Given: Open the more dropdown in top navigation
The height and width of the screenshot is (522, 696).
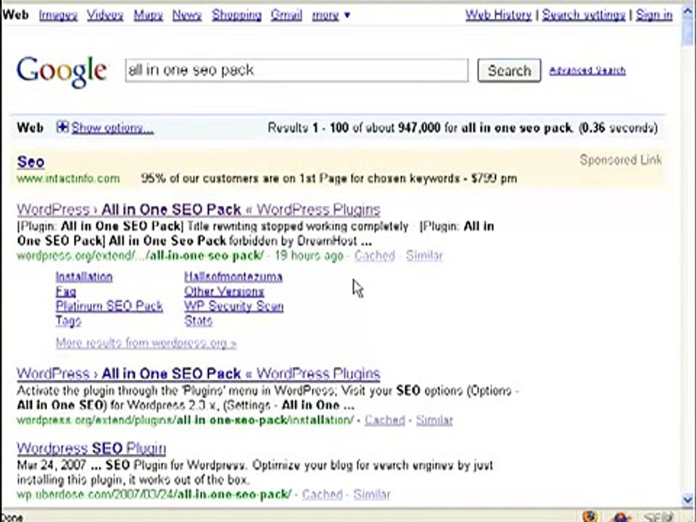Looking at the screenshot, I should pos(331,15).
